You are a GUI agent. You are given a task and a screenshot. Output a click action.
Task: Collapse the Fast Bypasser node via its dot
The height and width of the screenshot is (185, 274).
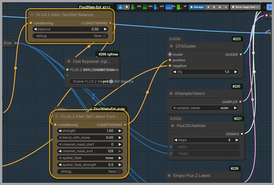click(69, 61)
